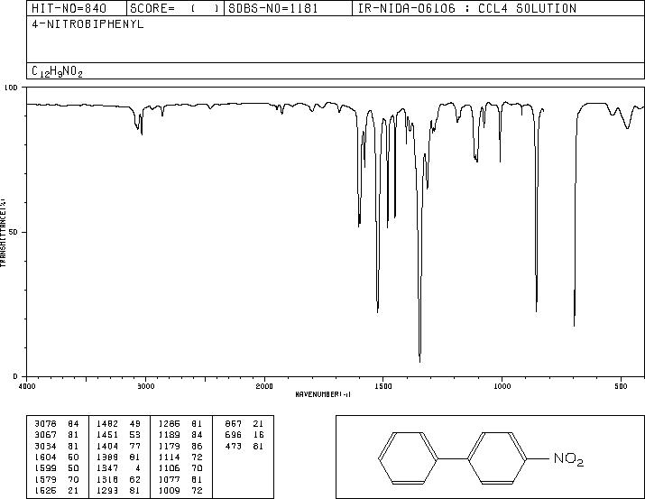Click the 500 wavenumber axis label

tap(621, 386)
